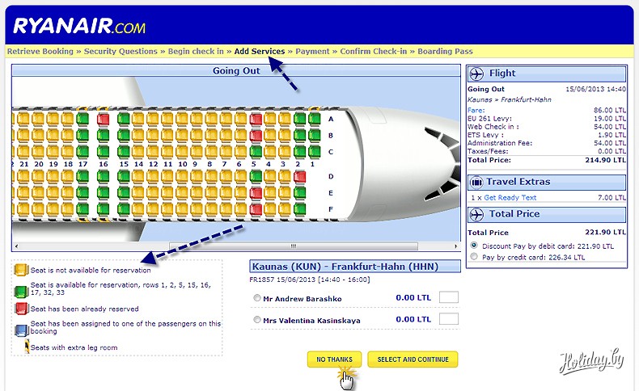Click reserved red seat 2D
This screenshot has width=639, height=391.
click(300, 176)
